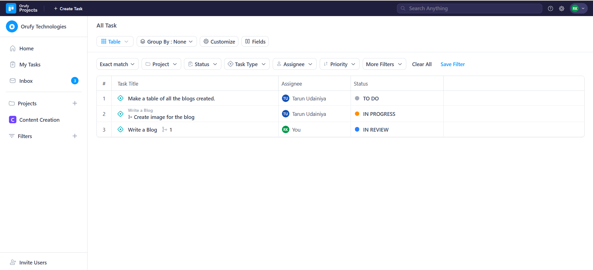593x270 pixels.
Task: Add a new project with plus icon
Action: coord(75,103)
